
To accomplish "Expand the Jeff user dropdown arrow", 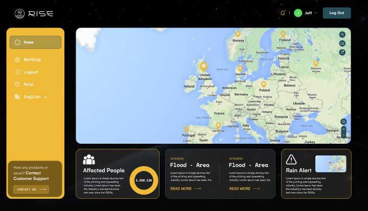I will [315, 13].
